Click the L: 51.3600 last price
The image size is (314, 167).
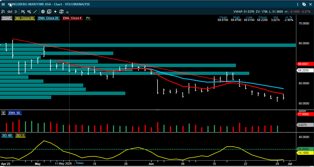click(x=276, y=12)
